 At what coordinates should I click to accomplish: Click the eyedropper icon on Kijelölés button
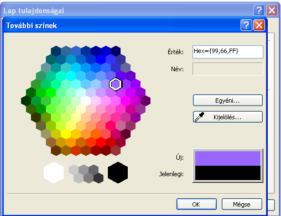pos(199,117)
